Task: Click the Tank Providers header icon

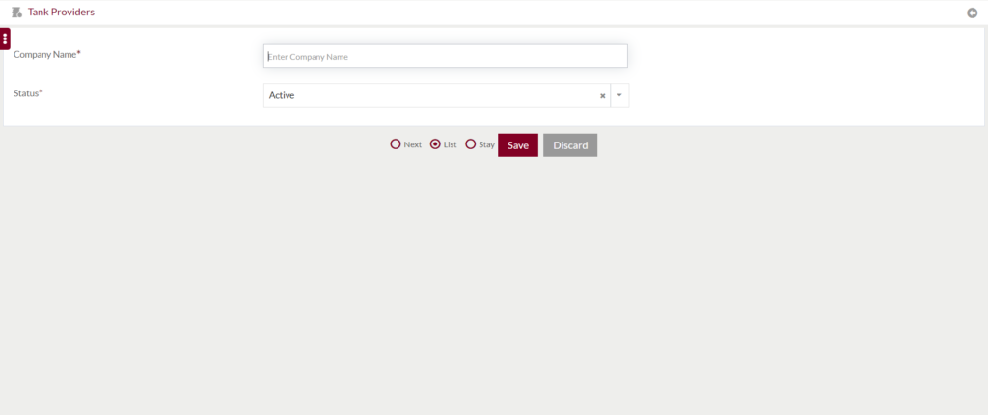Action: click(x=17, y=12)
